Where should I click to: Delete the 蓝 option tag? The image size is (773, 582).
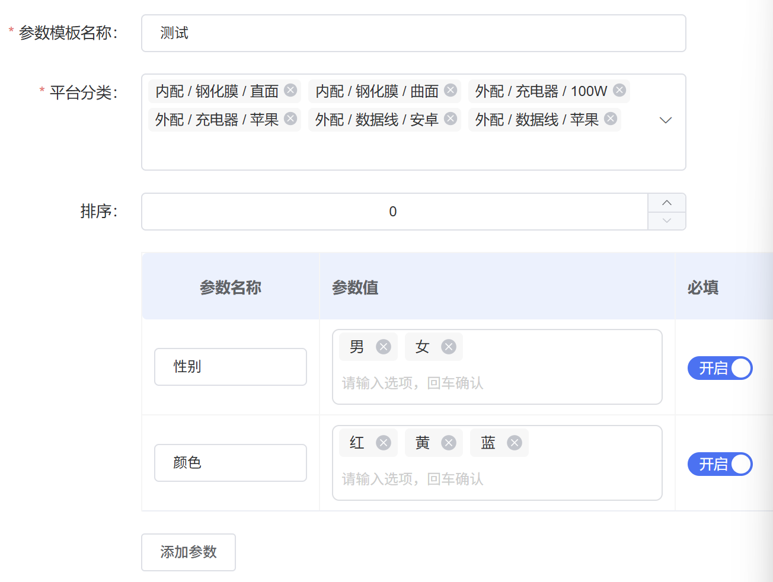coord(515,443)
